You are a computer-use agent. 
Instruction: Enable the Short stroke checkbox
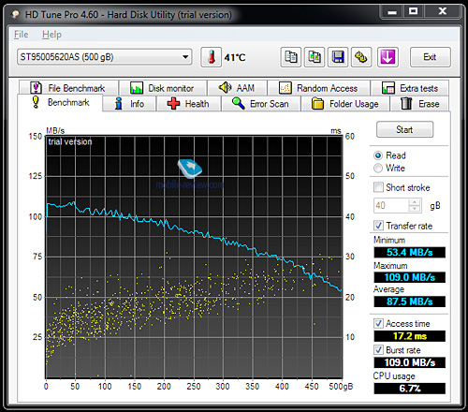378,187
